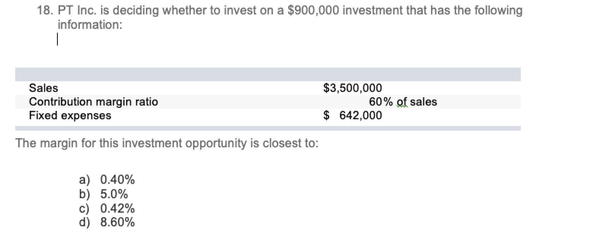The height and width of the screenshot is (243, 593).
Task: Select answer option c) 0.42%
Action: tap(107, 208)
